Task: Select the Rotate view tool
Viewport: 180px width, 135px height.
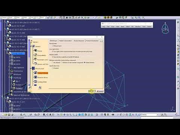Action: (67, 114)
